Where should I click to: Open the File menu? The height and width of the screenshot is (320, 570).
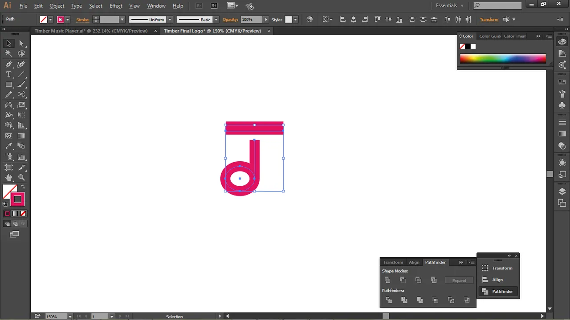tap(23, 6)
